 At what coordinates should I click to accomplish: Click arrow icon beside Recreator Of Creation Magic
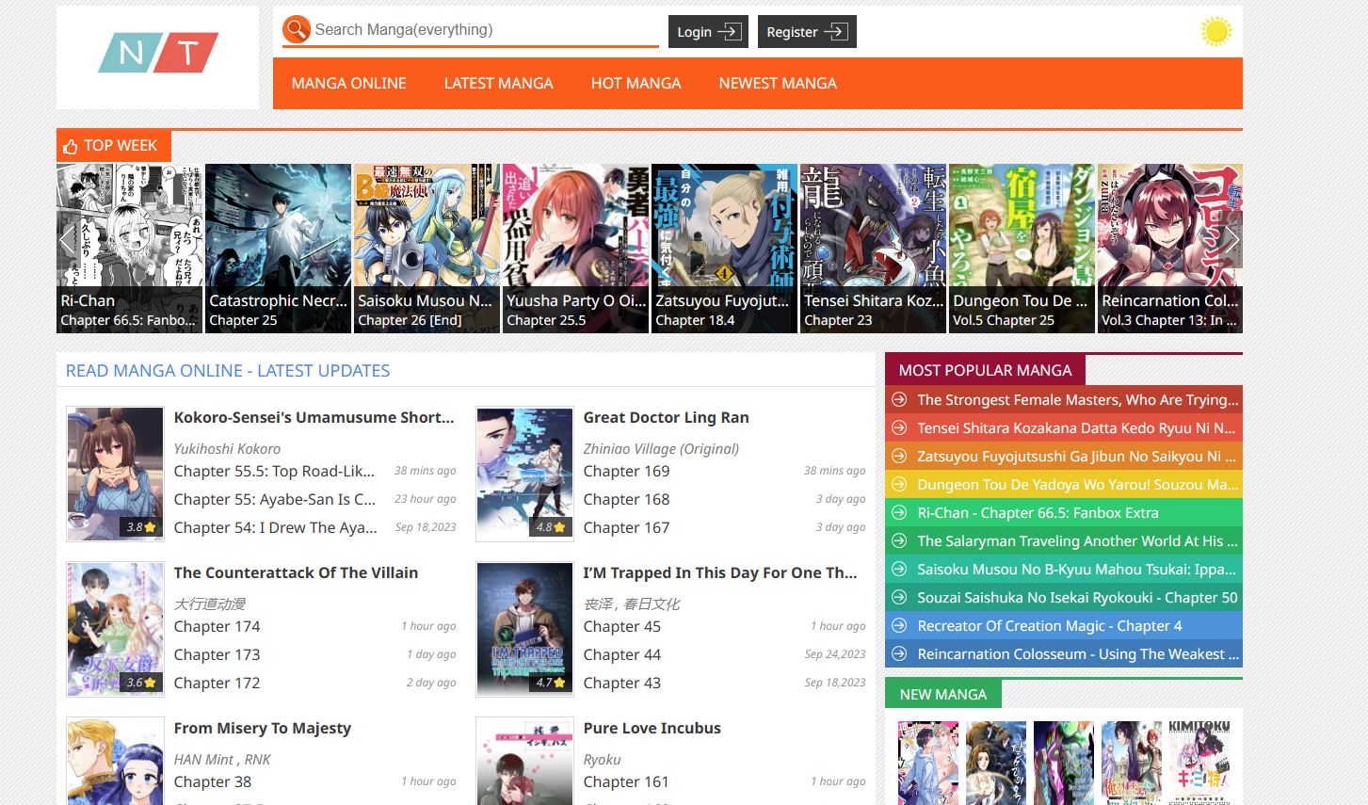click(x=899, y=625)
